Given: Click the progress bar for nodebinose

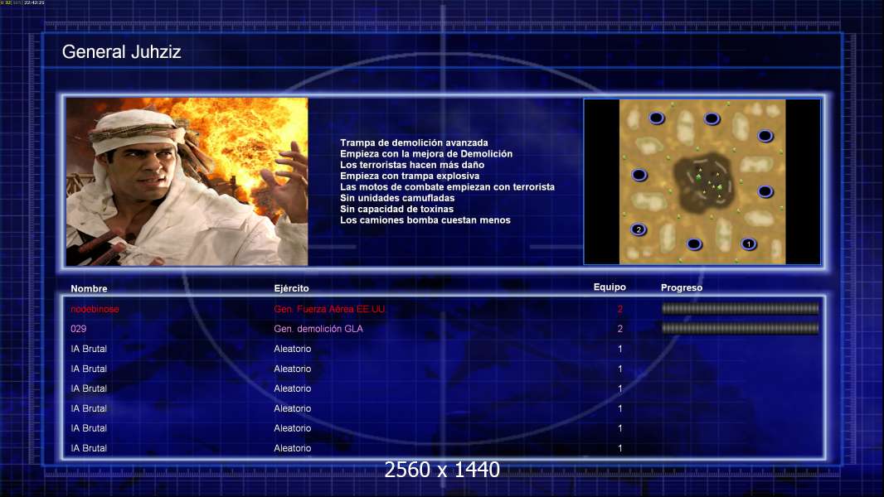Looking at the screenshot, I should (x=741, y=308).
